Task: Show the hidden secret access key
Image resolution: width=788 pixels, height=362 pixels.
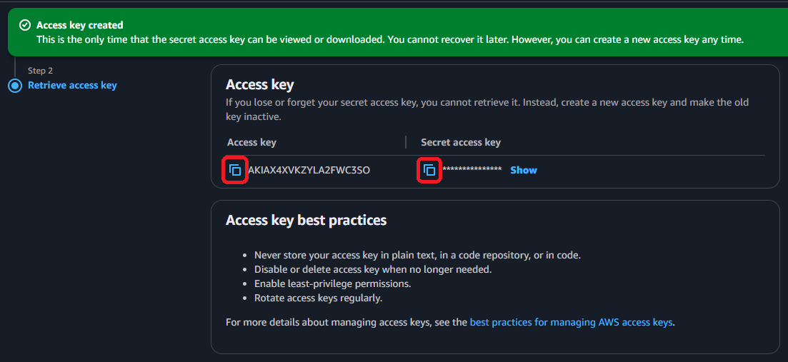Action: (x=523, y=171)
